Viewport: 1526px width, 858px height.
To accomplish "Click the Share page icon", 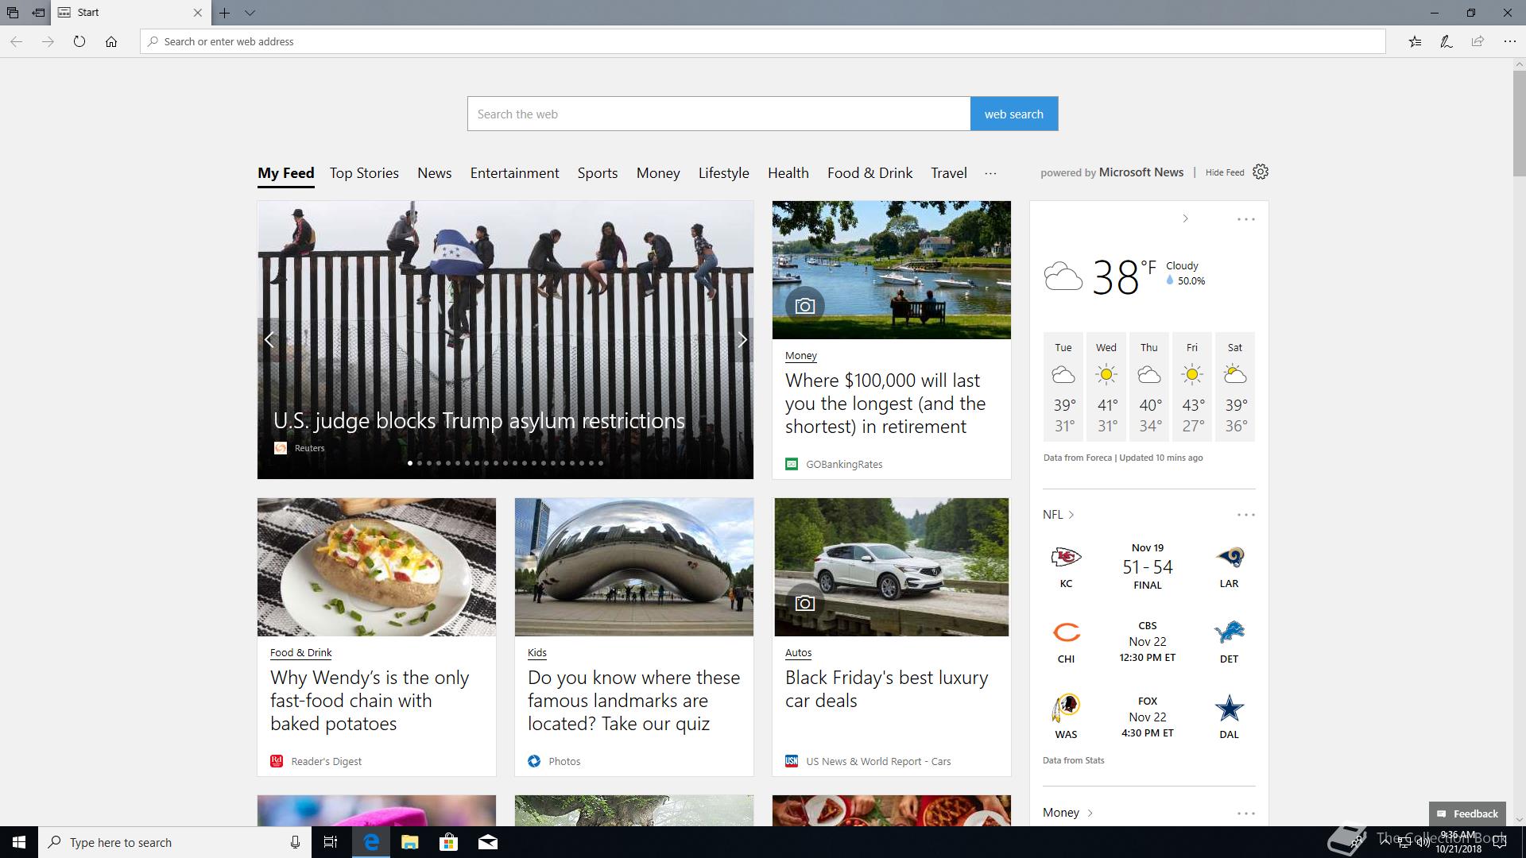I will point(1478,41).
